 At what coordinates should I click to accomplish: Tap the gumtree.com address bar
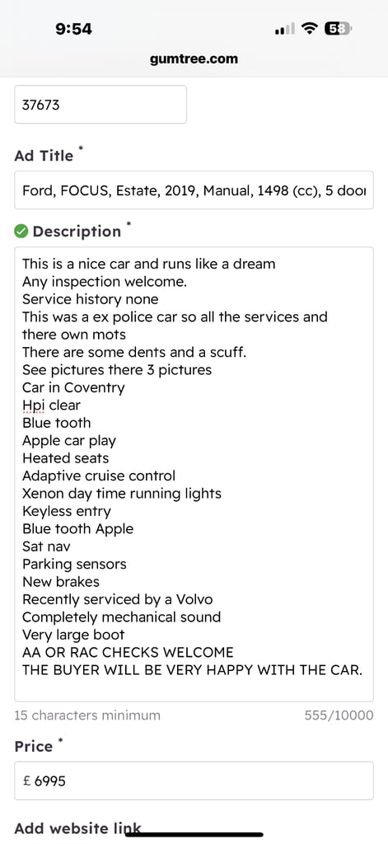(x=194, y=59)
